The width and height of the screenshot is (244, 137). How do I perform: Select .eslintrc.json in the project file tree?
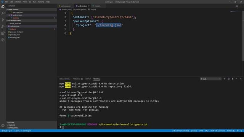pos(15,26)
